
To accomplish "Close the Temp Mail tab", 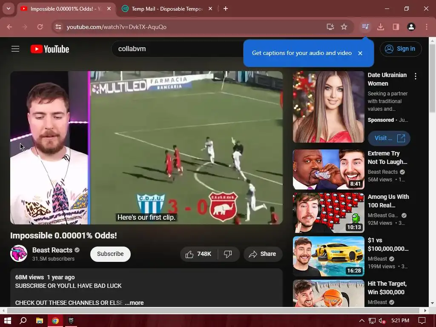I will point(210,9).
